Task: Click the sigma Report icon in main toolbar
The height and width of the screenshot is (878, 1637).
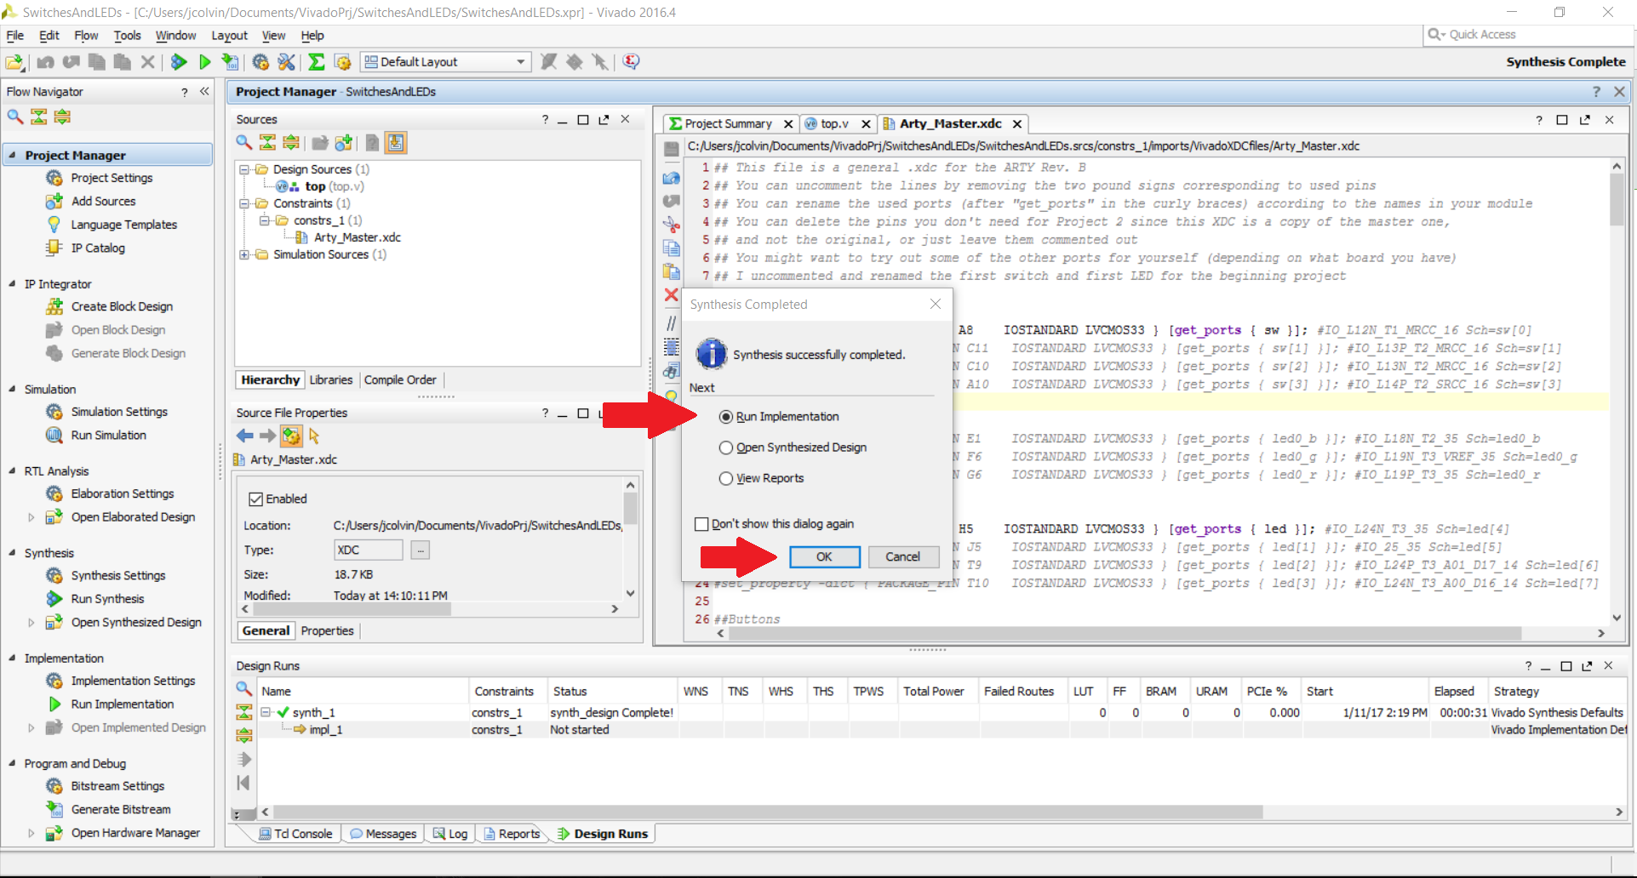Action: point(317,62)
